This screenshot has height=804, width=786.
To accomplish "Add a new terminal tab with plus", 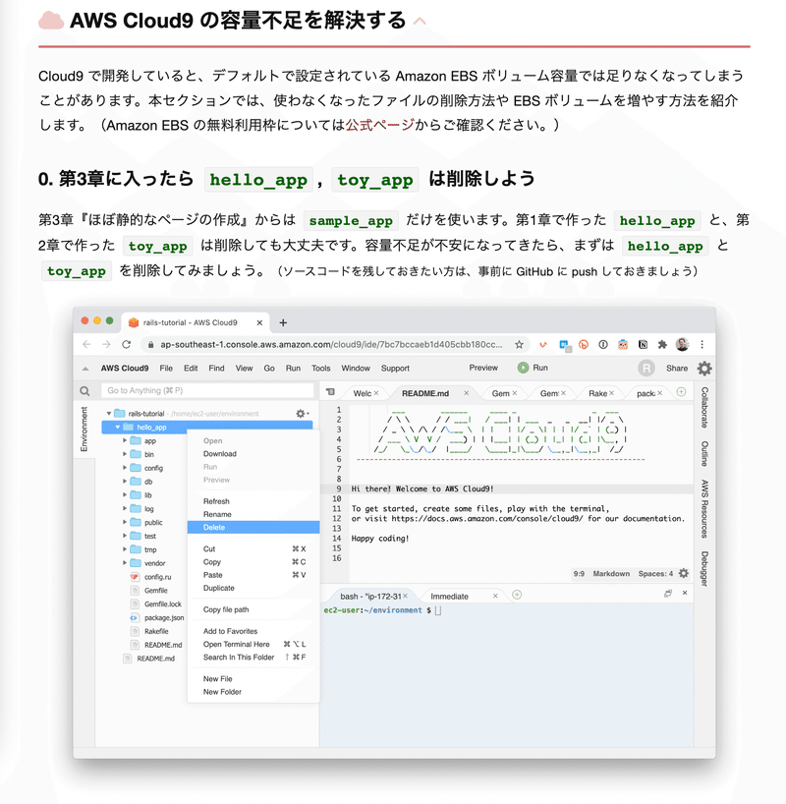I will pyautogui.click(x=517, y=595).
